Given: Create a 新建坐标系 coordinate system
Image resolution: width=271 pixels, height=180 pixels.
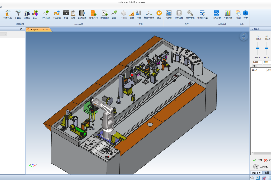Looking at the screenshot, I should (x=149, y=14).
